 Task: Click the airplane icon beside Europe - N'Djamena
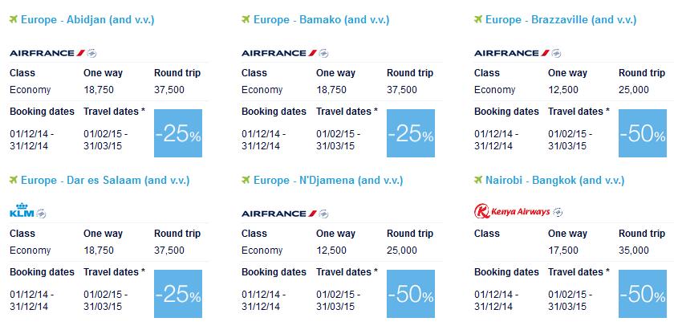point(247,179)
